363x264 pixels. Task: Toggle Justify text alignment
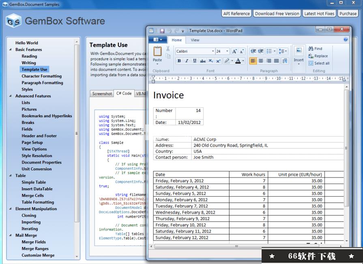[277, 61]
